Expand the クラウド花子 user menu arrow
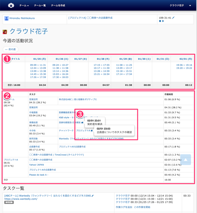 pyautogui.click(x=190, y=6)
